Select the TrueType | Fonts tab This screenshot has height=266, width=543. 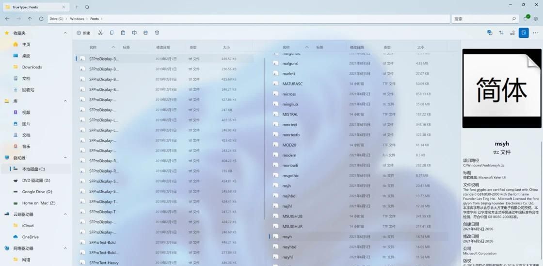tap(36, 7)
